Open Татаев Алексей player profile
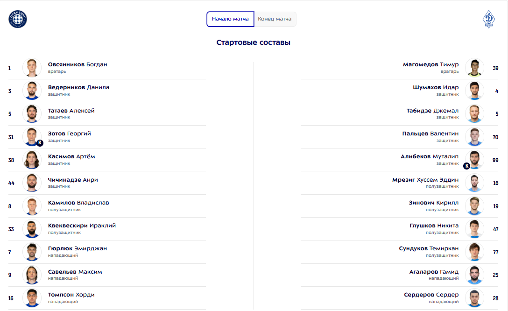508x311 pixels. click(71, 111)
